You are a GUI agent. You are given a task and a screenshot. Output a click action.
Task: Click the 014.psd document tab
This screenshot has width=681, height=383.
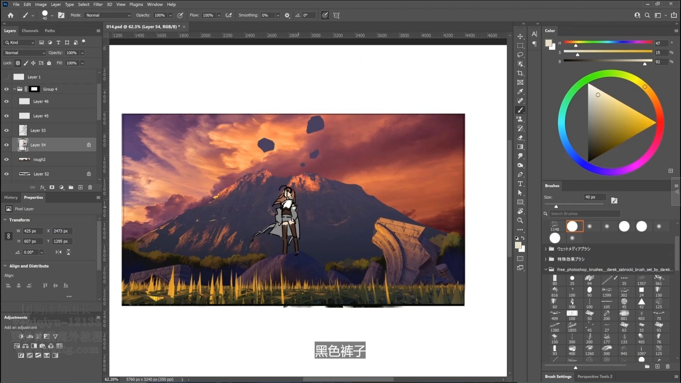143,27
